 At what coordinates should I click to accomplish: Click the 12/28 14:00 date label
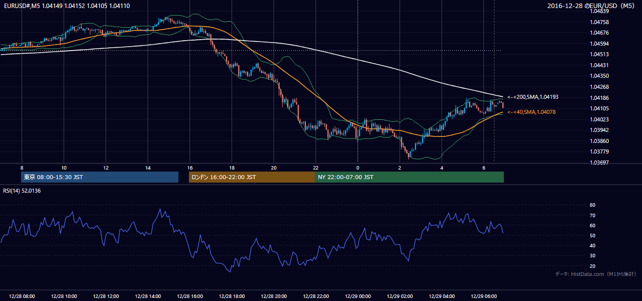tap(148, 296)
